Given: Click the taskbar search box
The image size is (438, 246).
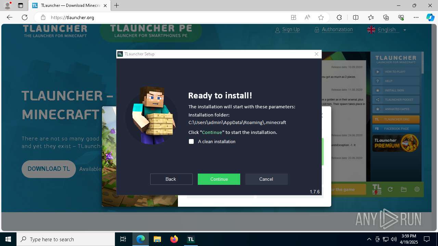Looking at the screenshot, I should click(66, 239).
